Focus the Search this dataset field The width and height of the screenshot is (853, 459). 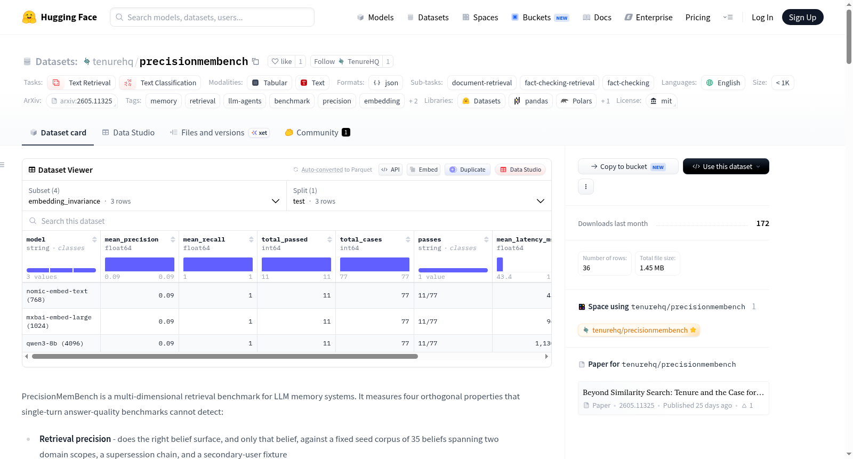point(287,221)
